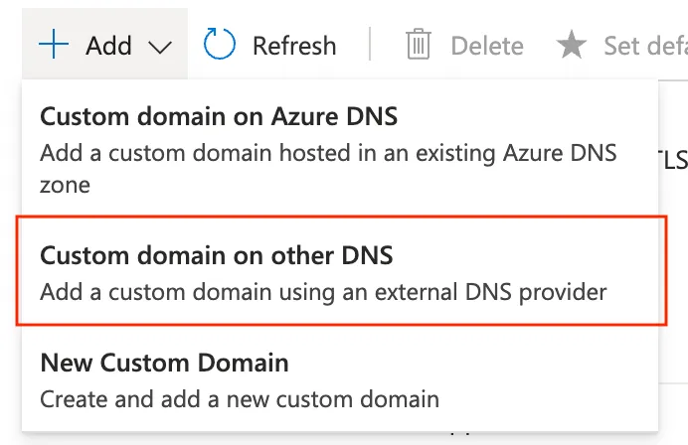
Task: Click "Create and add a new custom domain" text
Action: 240,399
